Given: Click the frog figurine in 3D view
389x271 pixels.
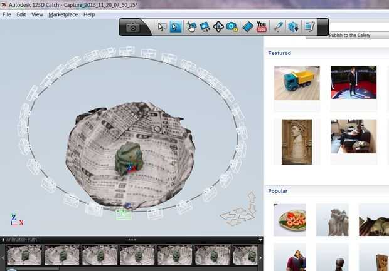Looking at the screenshot, I should [x=129, y=158].
